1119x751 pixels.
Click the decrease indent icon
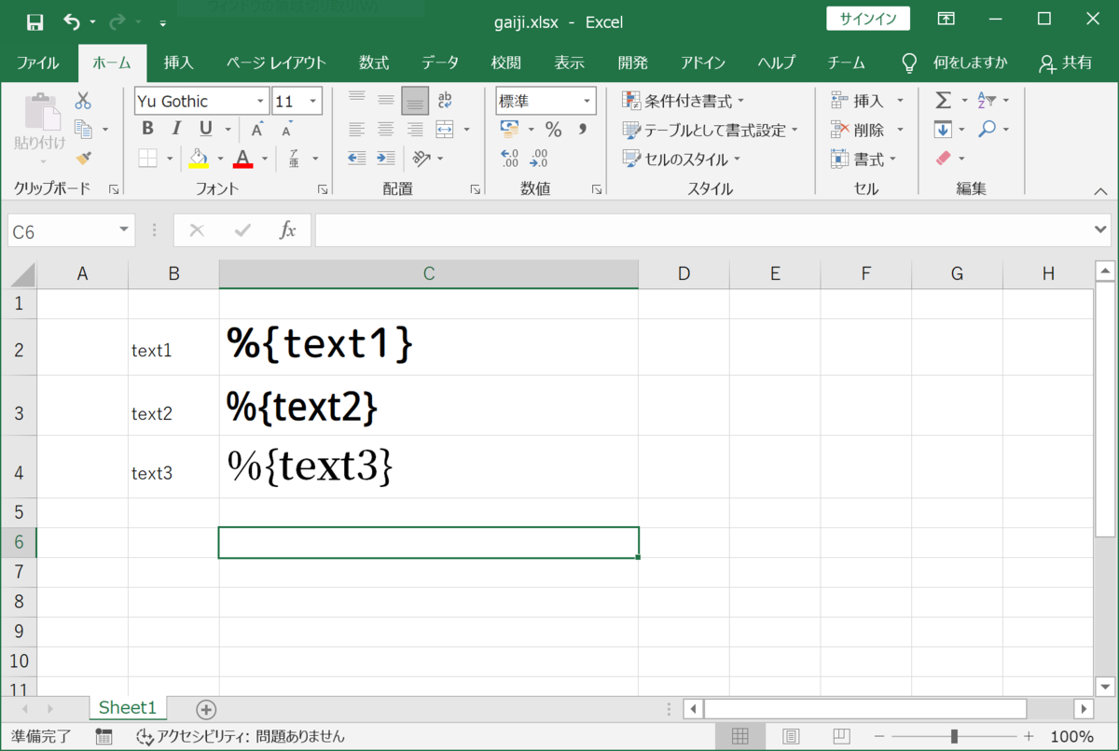pyautogui.click(x=356, y=159)
